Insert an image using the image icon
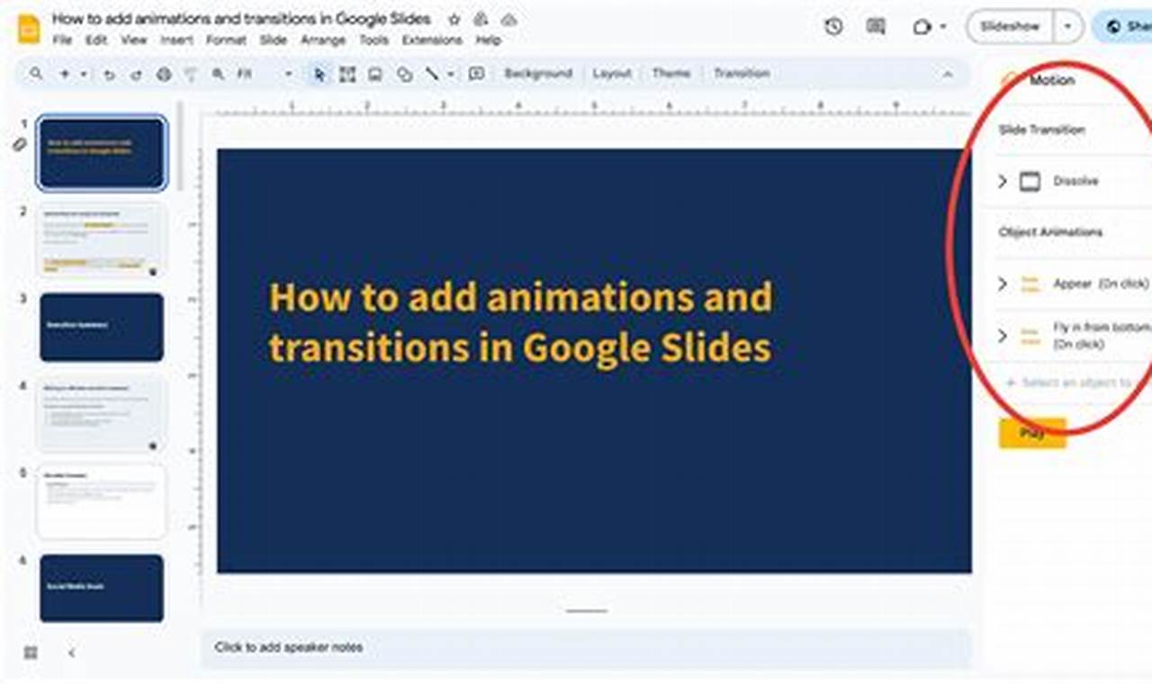Viewport: 1152px width, 684px height. tap(376, 74)
